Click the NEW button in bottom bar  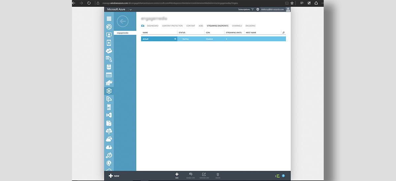click(114, 176)
